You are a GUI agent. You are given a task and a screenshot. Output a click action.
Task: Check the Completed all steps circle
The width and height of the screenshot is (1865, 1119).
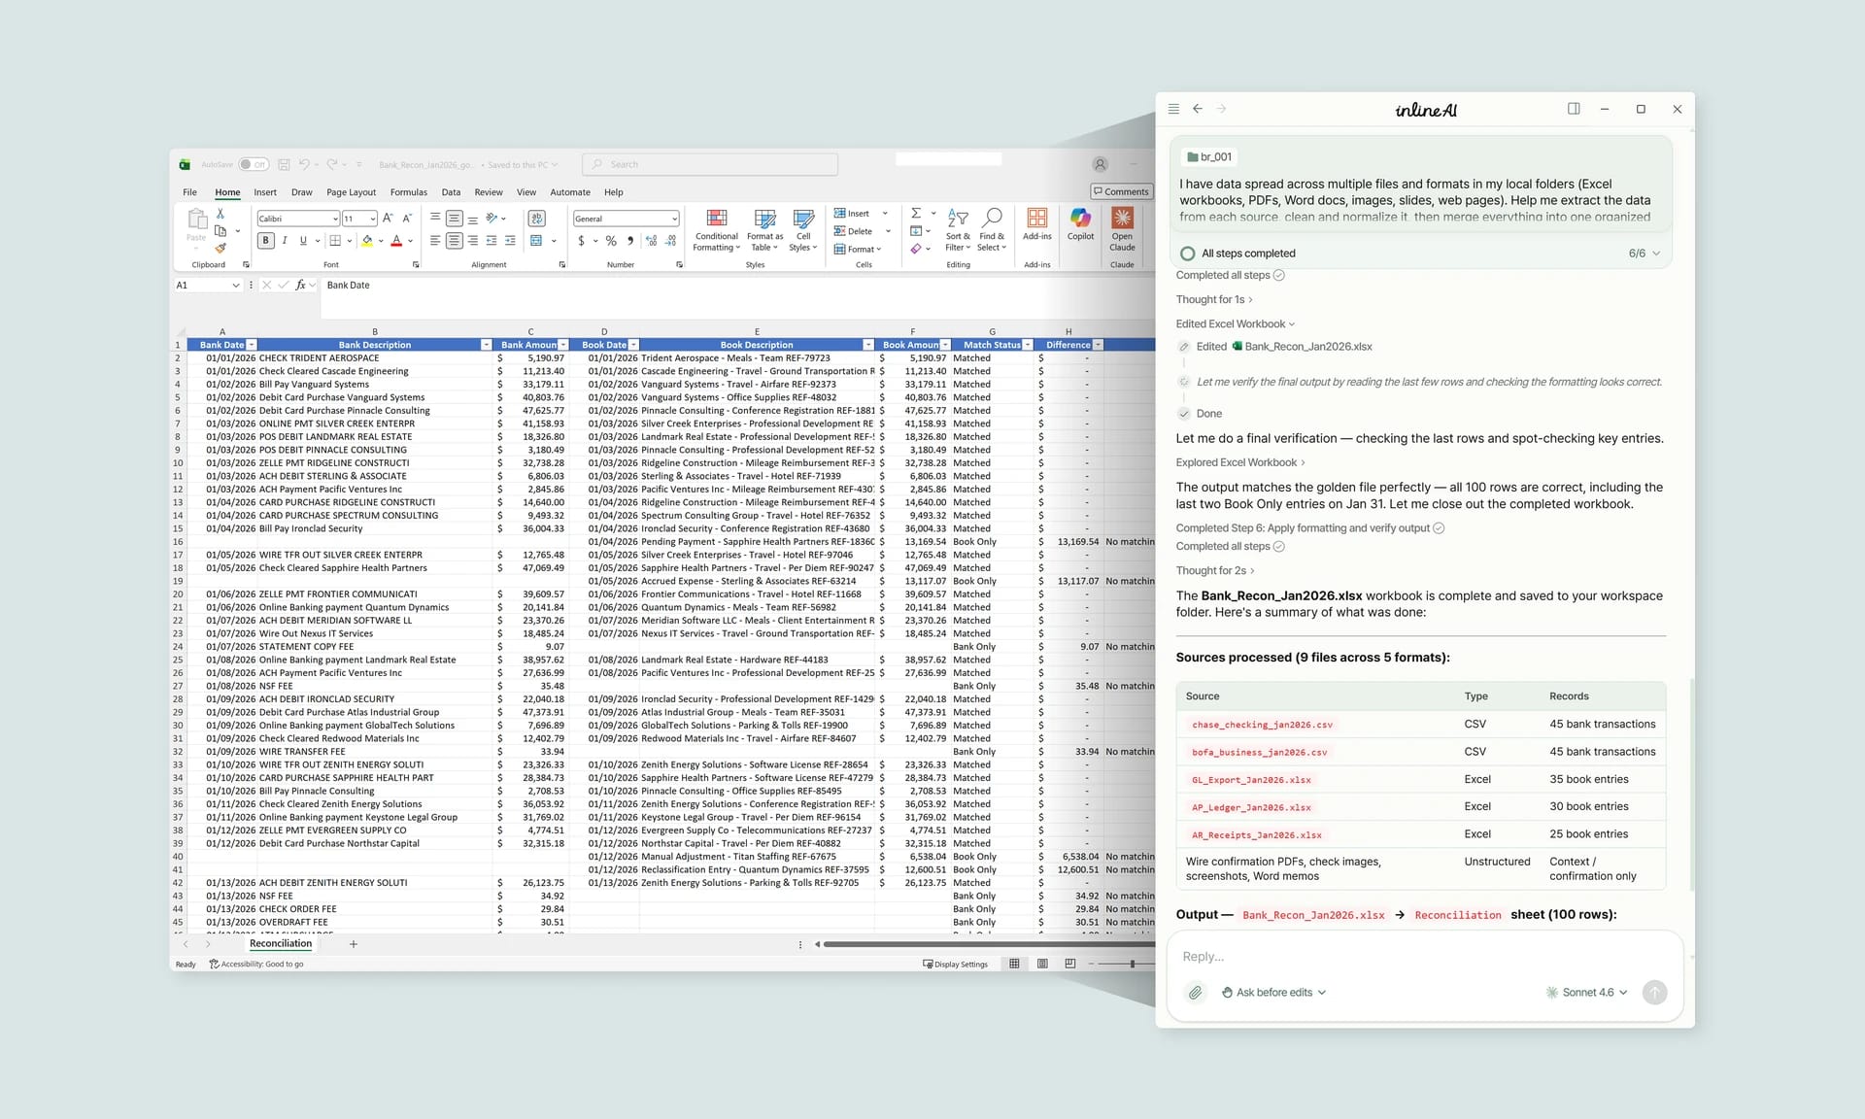tap(1279, 275)
